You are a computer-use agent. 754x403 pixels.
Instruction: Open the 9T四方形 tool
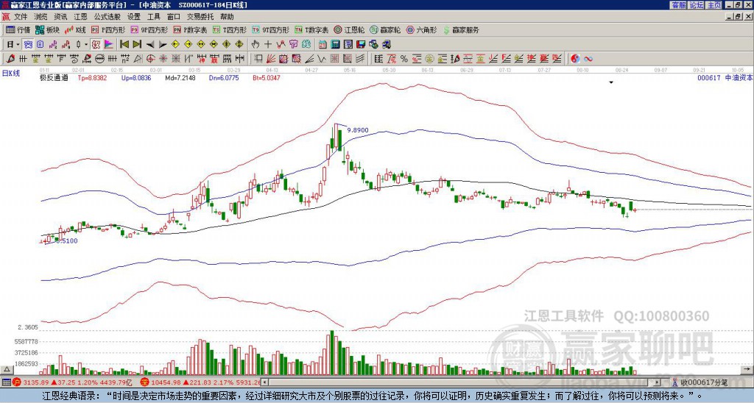click(x=271, y=29)
